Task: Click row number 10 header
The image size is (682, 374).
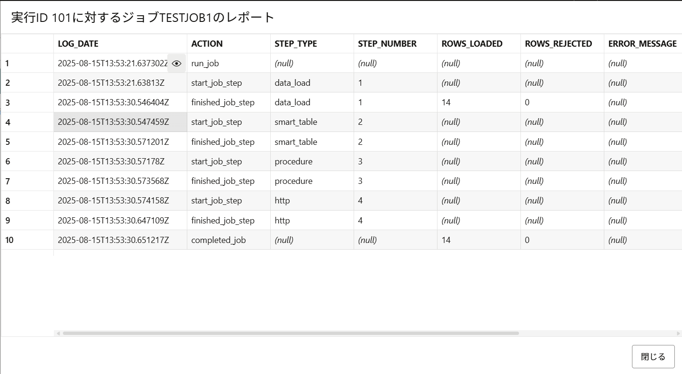Action: tap(27, 240)
